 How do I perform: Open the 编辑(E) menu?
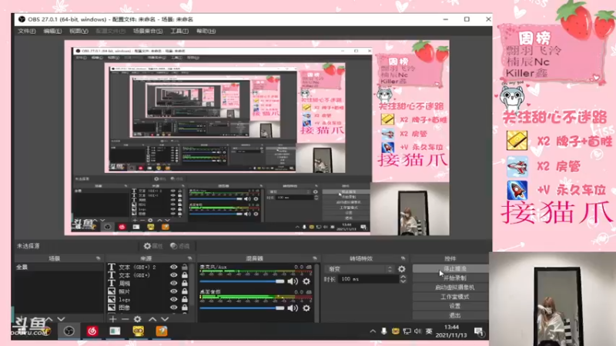coord(52,31)
